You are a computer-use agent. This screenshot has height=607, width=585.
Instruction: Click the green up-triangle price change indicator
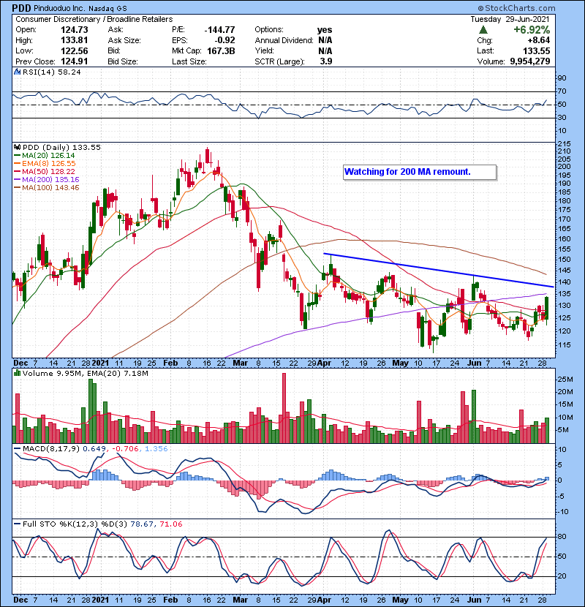click(x=483, y=30)
